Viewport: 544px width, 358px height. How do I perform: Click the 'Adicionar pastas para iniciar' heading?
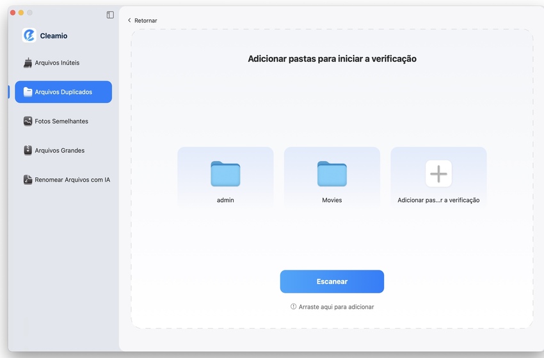coord(332,59)
